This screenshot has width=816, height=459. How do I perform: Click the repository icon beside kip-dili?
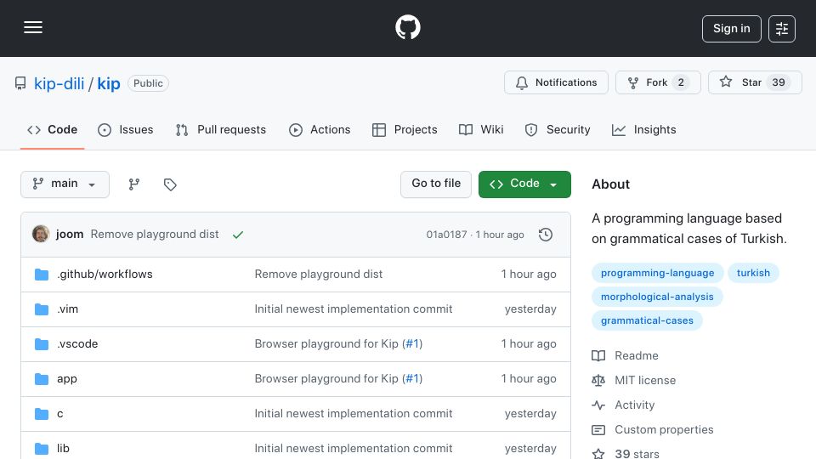(20, 83)
